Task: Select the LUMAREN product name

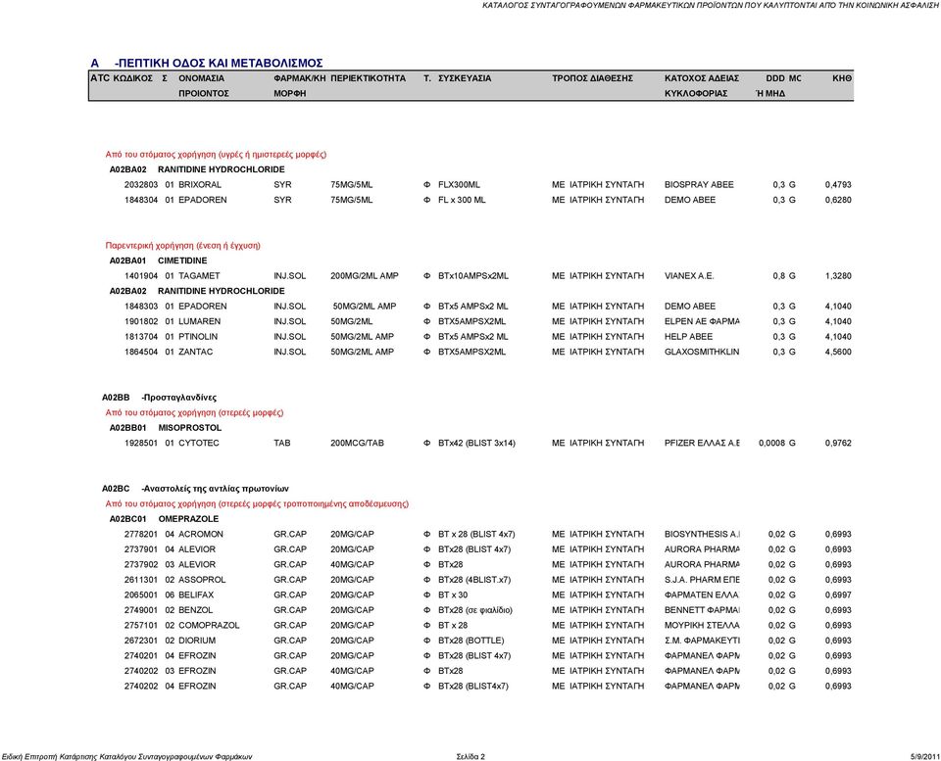Action: [x=199, y=321]
